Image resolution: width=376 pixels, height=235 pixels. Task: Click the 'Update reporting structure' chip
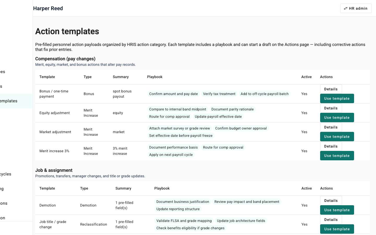178,209
